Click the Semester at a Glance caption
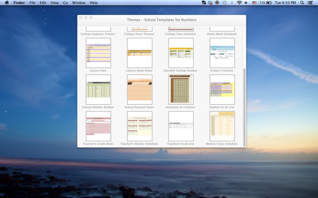Viewport: 318px width, 198px height. (180, 107)
